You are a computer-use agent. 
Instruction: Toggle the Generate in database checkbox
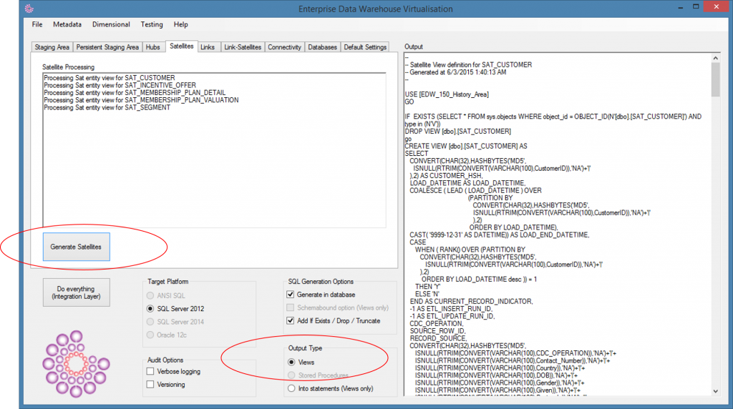point(291,295)
